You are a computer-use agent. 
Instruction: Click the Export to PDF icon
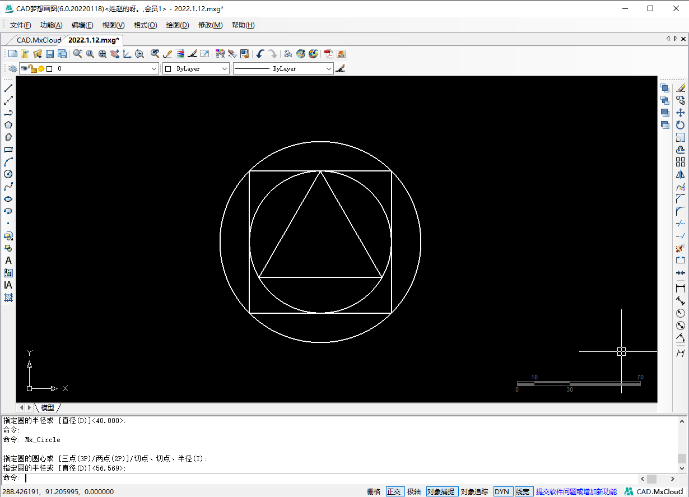tap(328, 54)
